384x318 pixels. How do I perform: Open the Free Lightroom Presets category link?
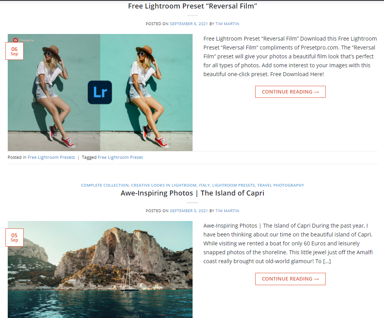click(51, 157)
